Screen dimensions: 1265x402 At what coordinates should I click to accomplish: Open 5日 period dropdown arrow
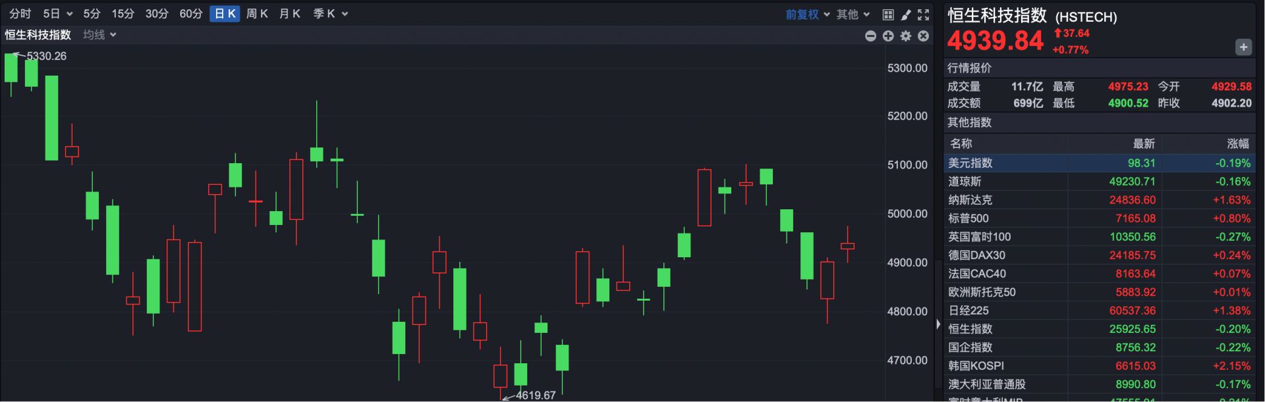point(69,14)
